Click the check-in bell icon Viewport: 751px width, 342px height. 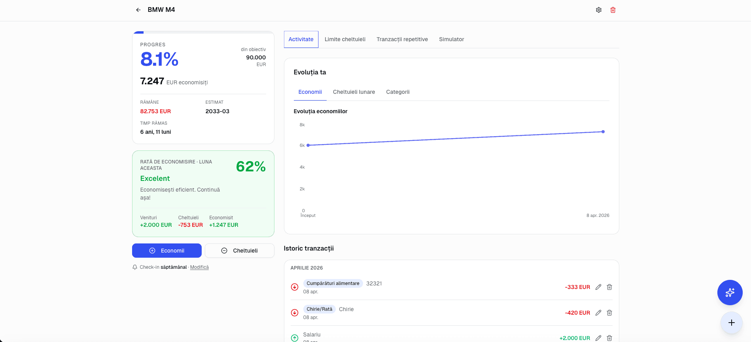135,267
